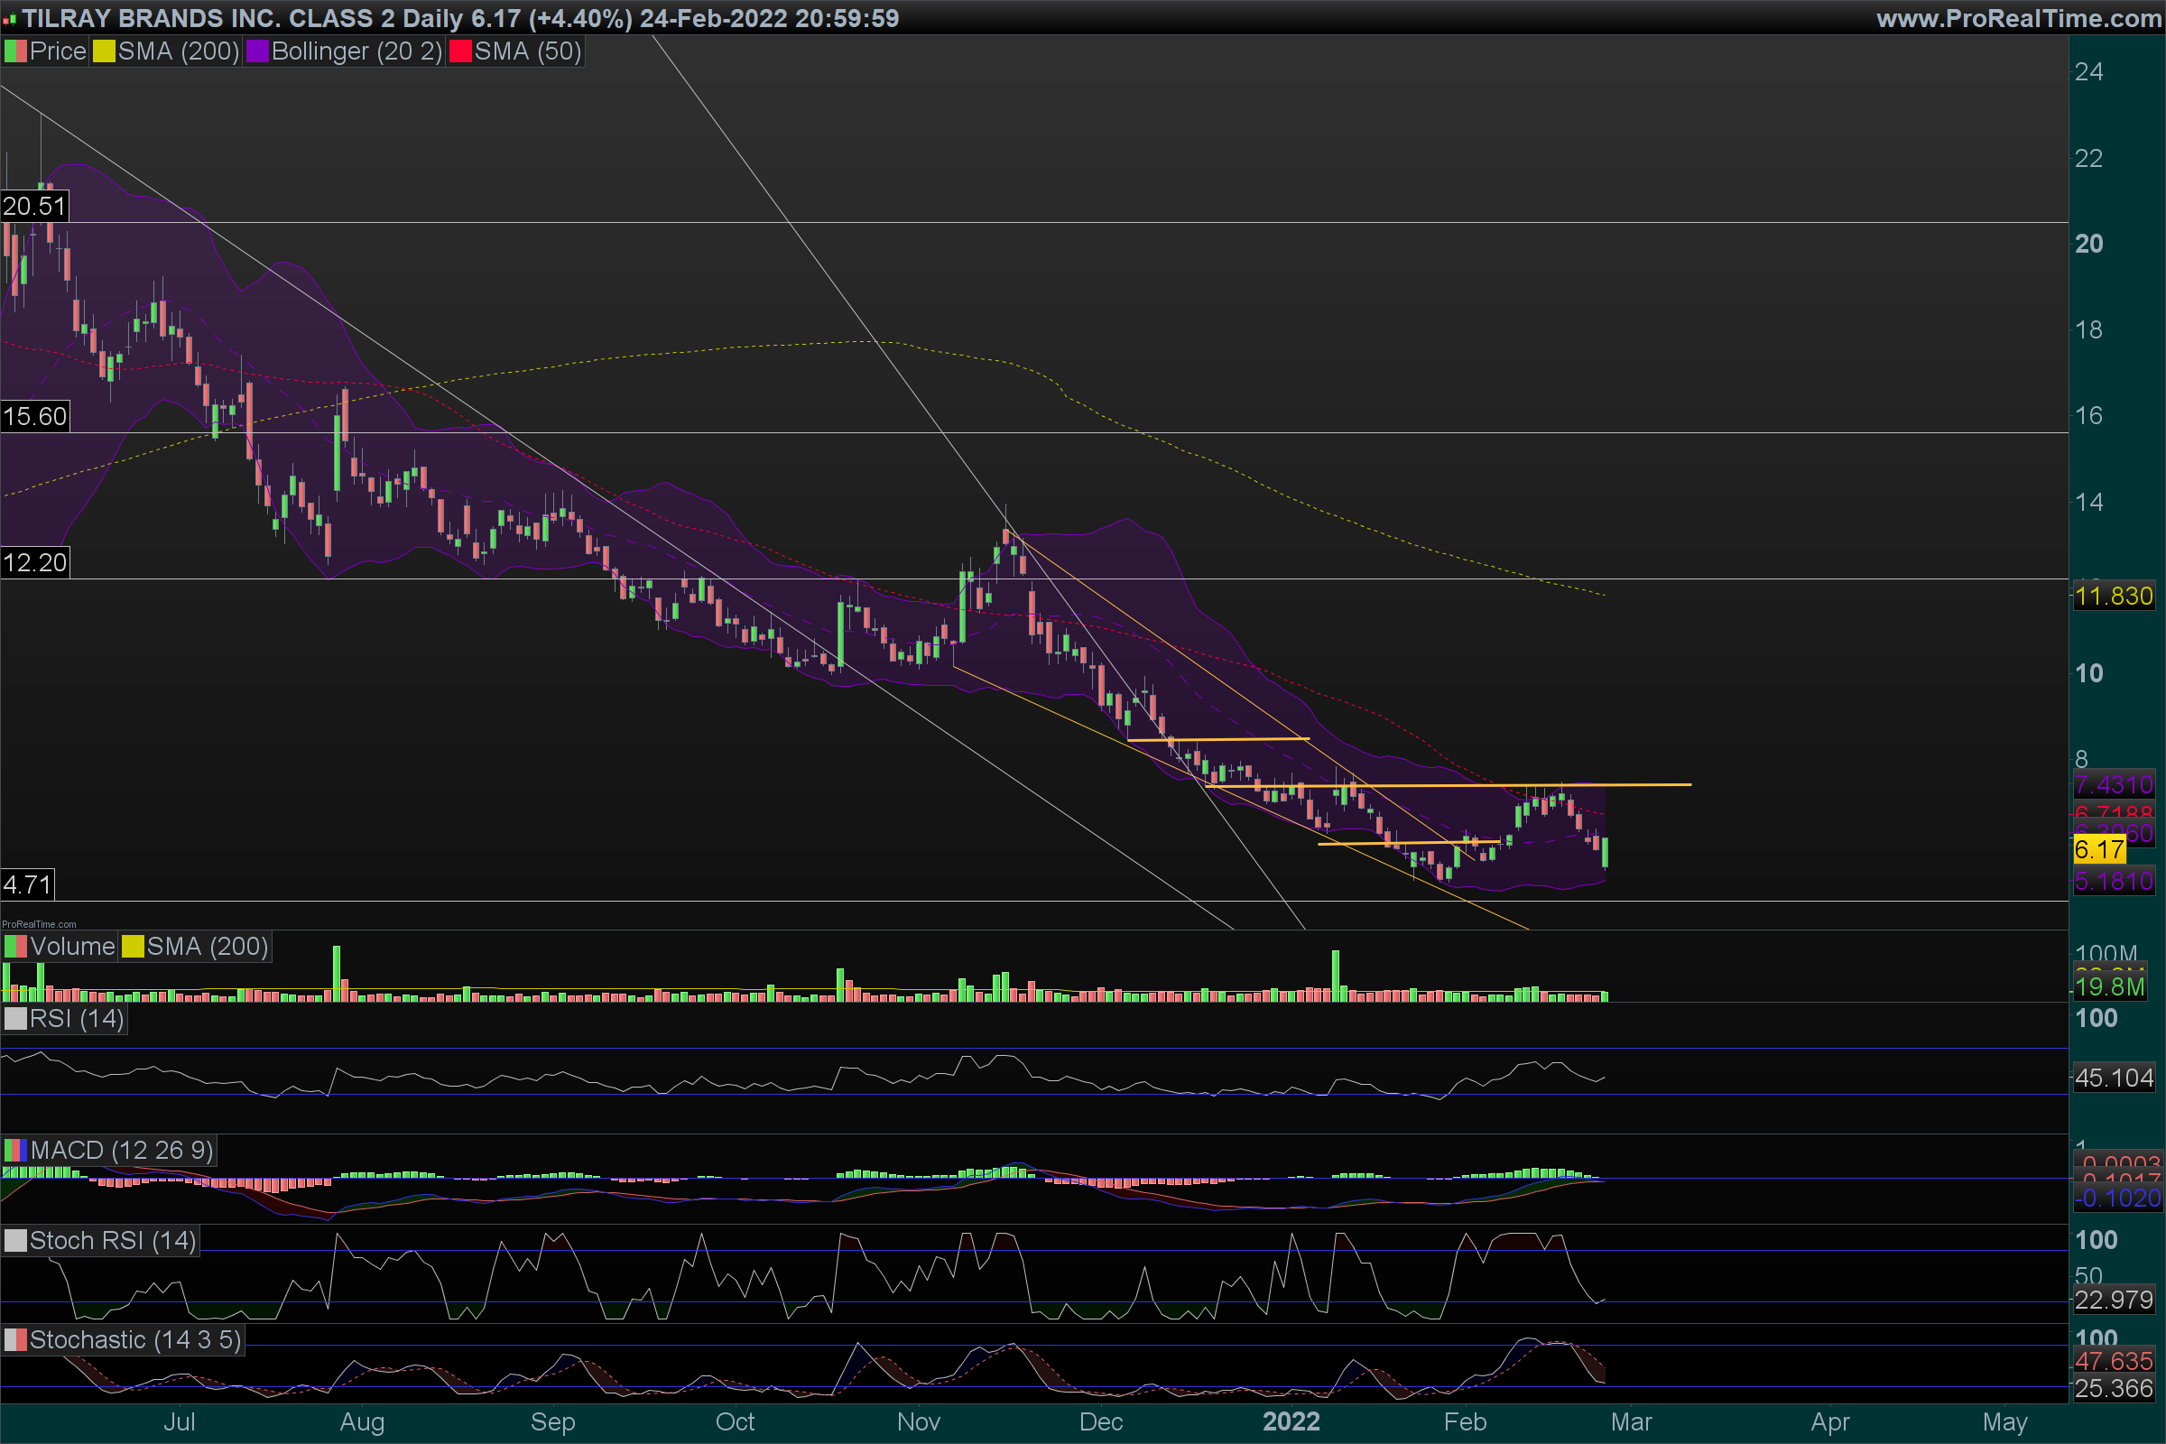Image resolution: width=2166 pixels, height=1444 pixels.
Task: Click the Stochastic (14 3 5) legend icon
Action: (x=15, y=1340)
